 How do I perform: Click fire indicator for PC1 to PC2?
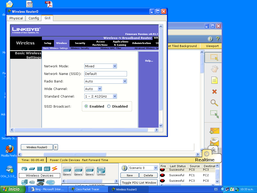162,175
